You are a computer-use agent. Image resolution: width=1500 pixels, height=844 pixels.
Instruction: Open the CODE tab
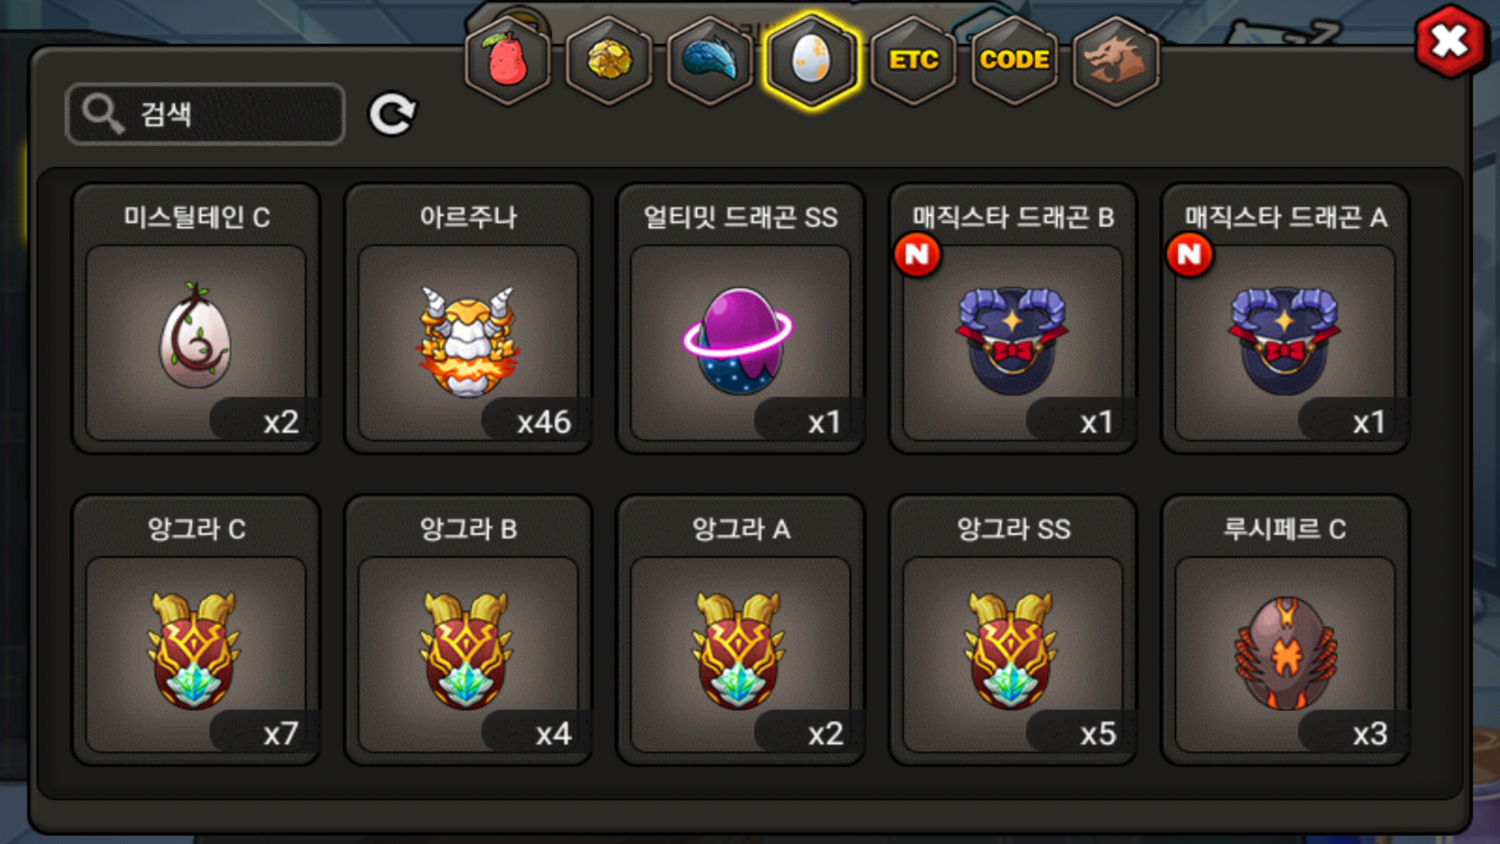coord(1014,60)
